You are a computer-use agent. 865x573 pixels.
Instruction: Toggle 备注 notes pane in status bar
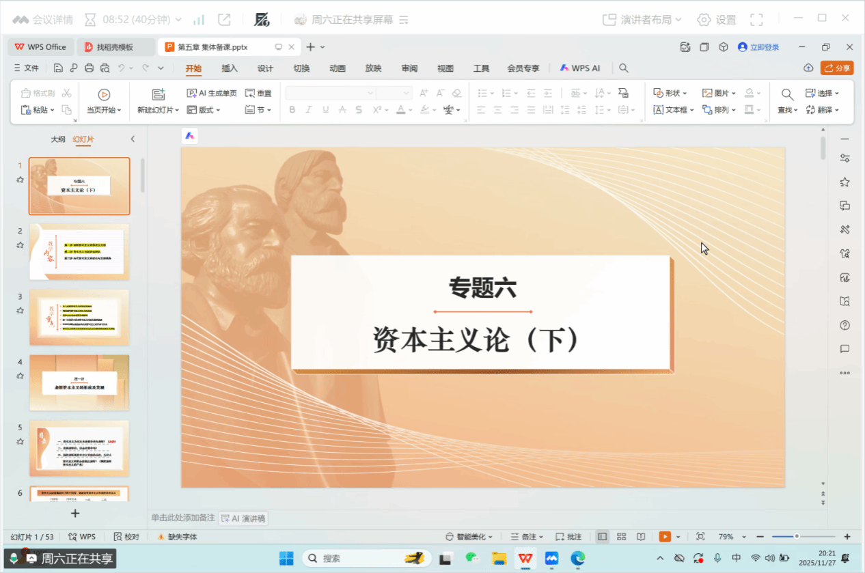click(x=528, y=537)
